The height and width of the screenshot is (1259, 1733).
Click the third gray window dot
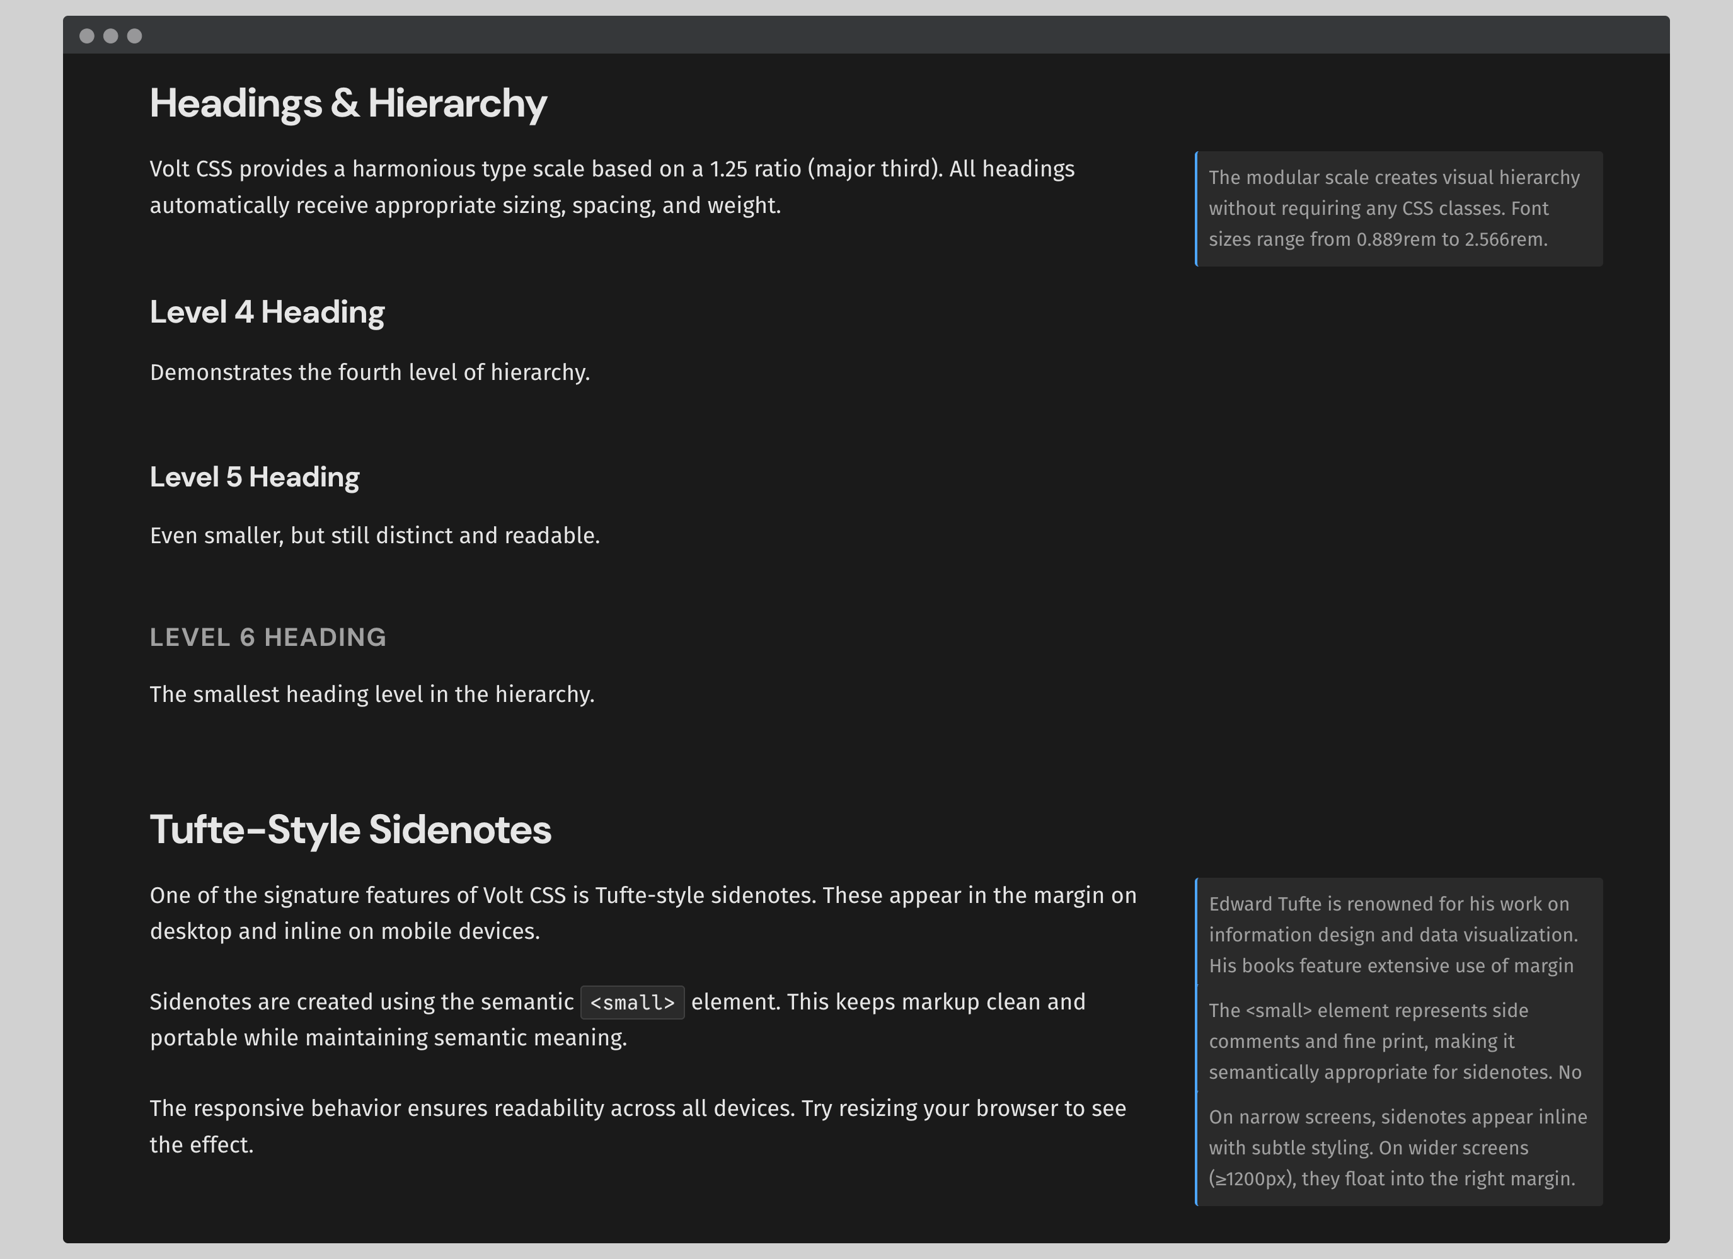(134, 36)
